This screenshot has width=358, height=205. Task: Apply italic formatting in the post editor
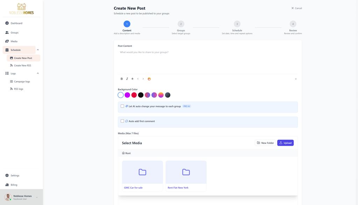[x=127, y=79]
